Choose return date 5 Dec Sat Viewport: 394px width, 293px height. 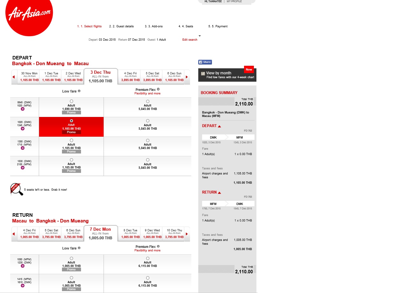tap(51, 234)
